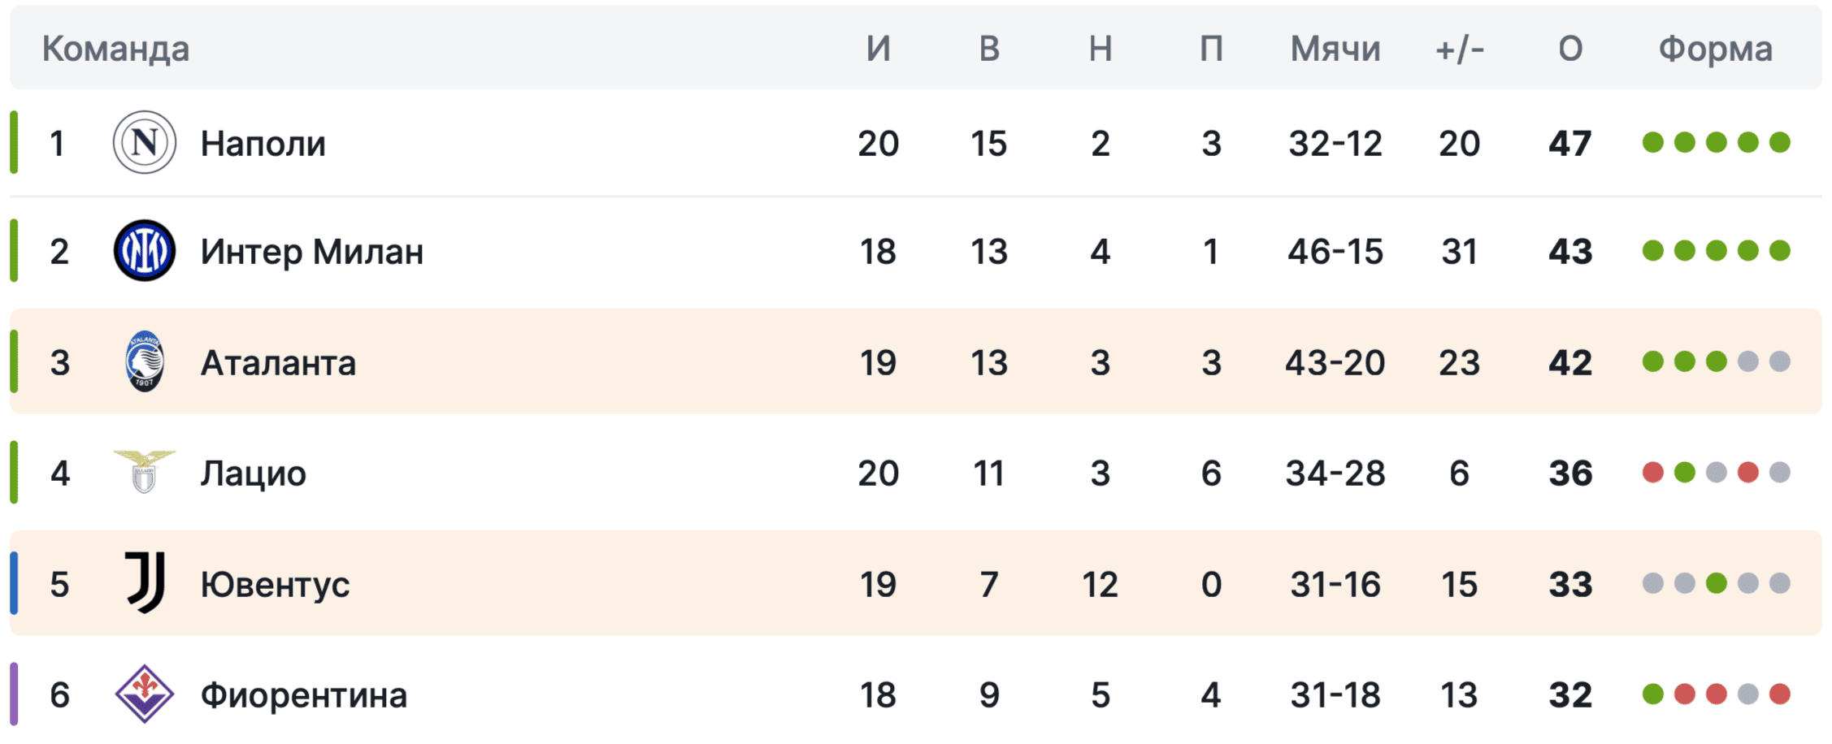Select the Ювентус team name
1832x744 pixels.
[275, 585]
